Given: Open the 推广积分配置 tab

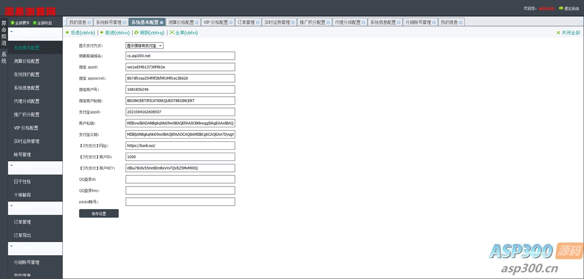Looking at the screenshot, I should (314, 22).
